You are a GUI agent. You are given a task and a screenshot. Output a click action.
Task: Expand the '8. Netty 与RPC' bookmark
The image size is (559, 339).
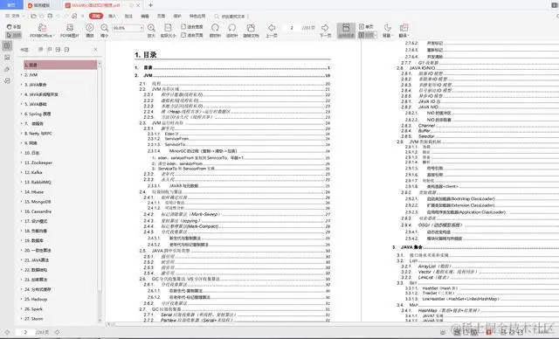[21, 134]
